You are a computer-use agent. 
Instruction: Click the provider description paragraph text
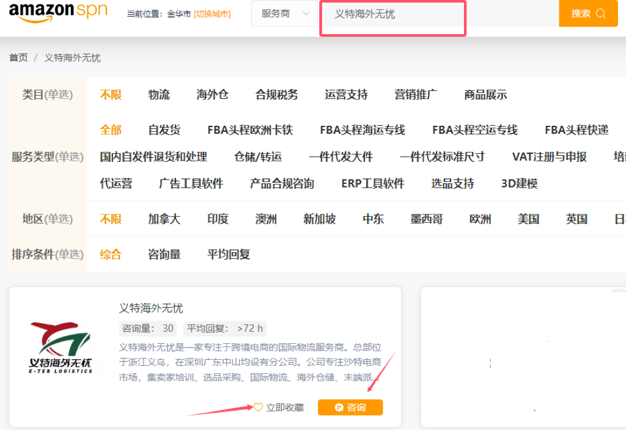click(250, 362)
